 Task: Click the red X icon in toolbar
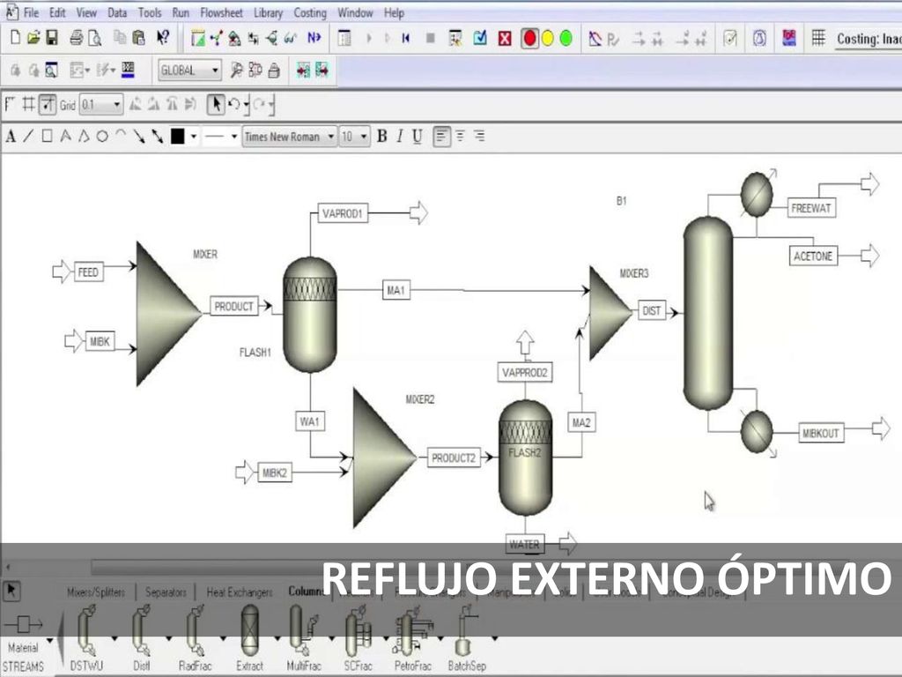pos(505,39)
